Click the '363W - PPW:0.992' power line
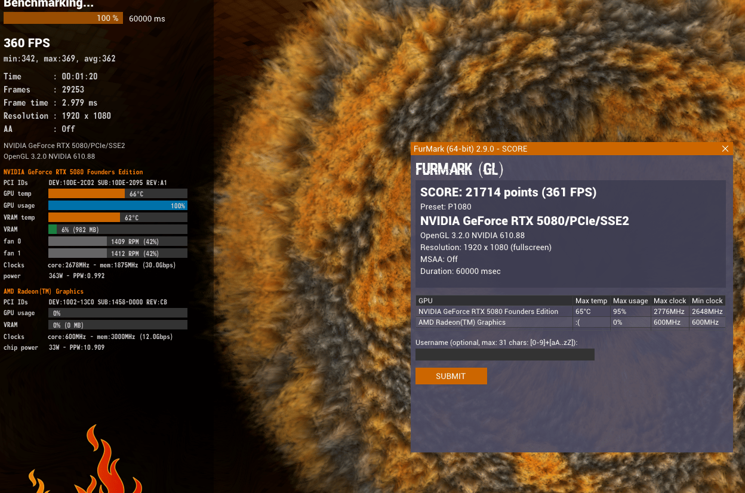 [76, 276]
